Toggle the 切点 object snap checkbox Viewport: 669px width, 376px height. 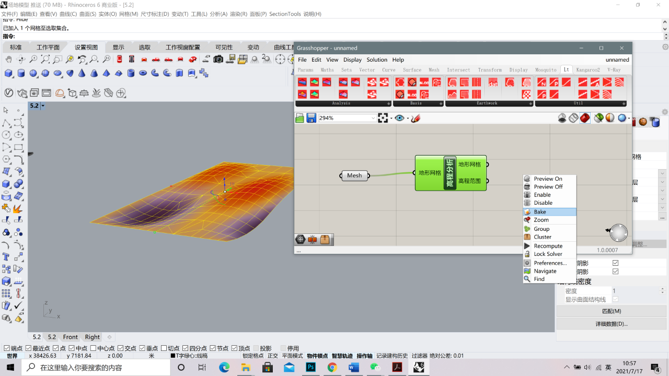164,348
